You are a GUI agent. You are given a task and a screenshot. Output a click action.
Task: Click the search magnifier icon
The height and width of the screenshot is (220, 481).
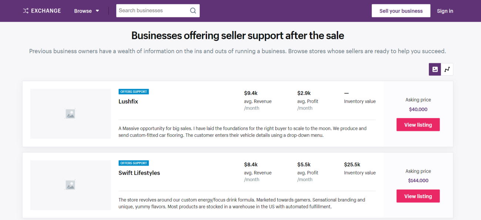(x=193, y=11)
